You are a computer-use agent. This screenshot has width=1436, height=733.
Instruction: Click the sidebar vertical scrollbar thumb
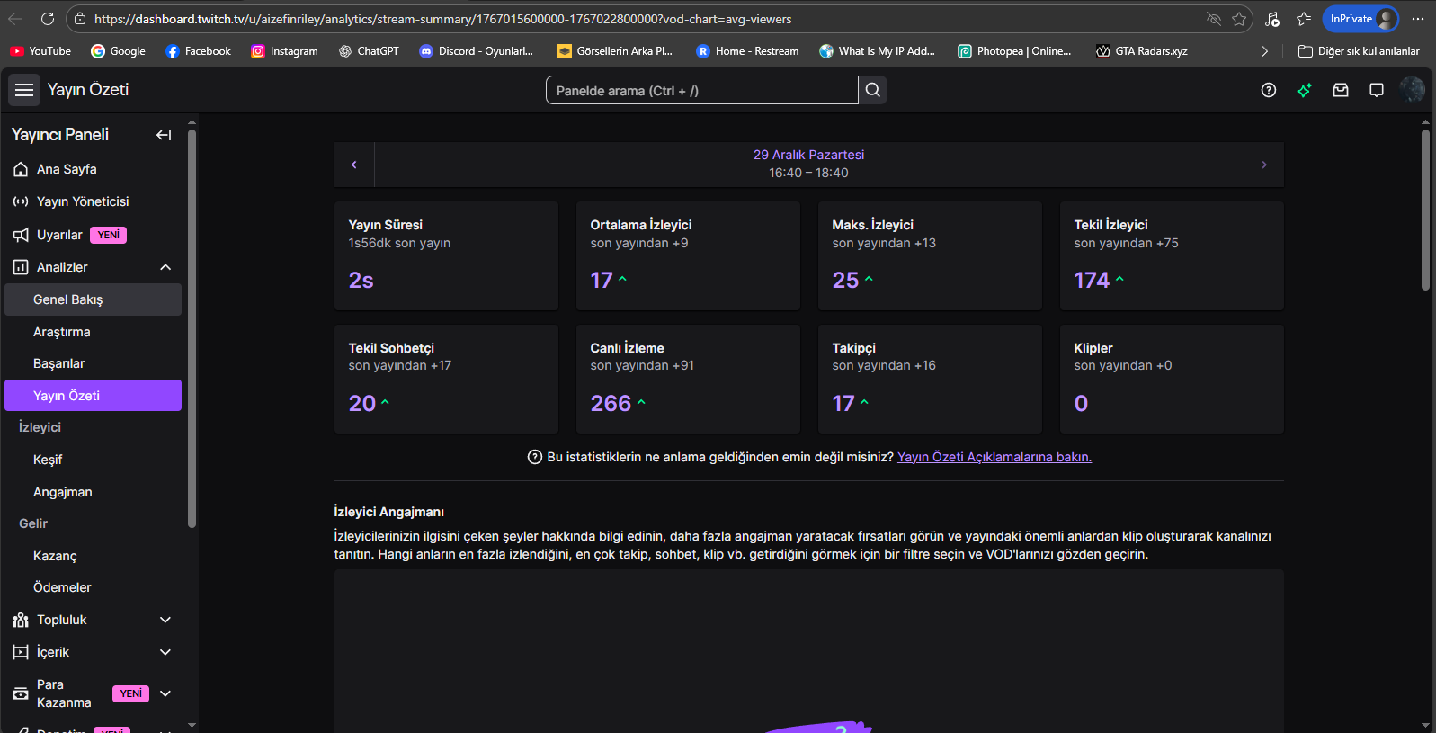(x=192, y=328)
